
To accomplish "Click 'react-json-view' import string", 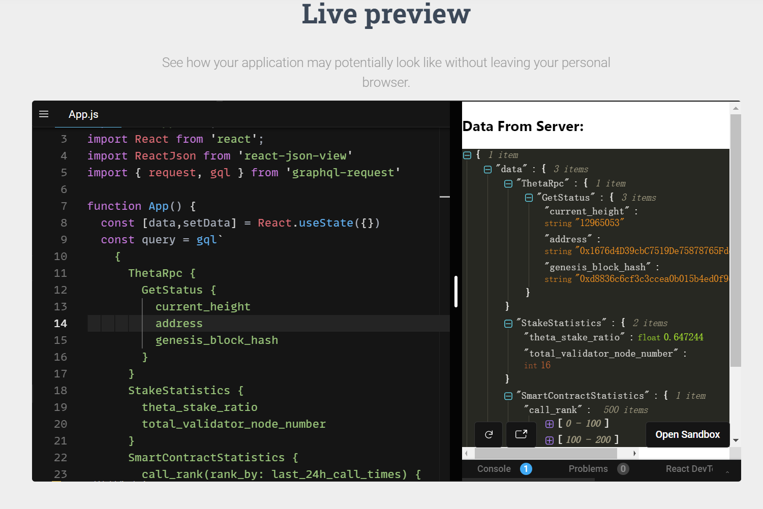I will pos(295,156).
